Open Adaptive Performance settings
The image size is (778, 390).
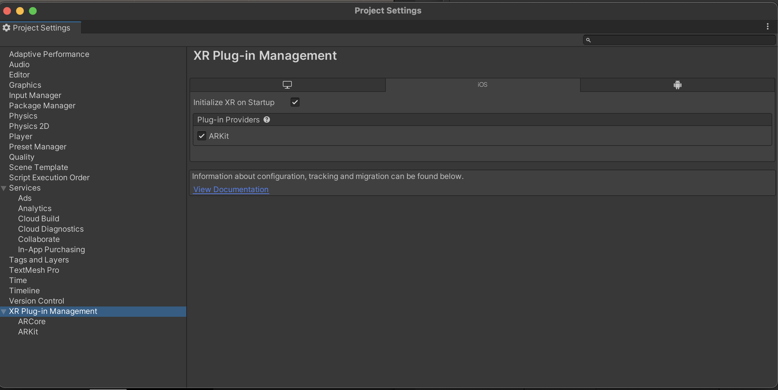point(49,54)
